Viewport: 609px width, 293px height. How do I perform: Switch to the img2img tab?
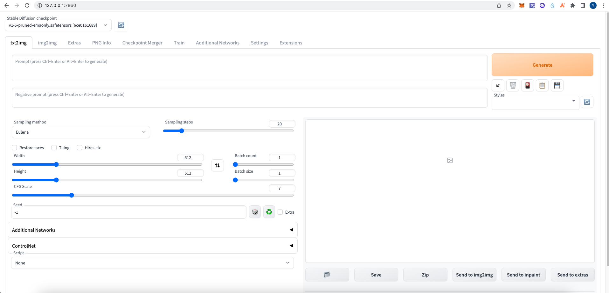(x=47, y=43)
